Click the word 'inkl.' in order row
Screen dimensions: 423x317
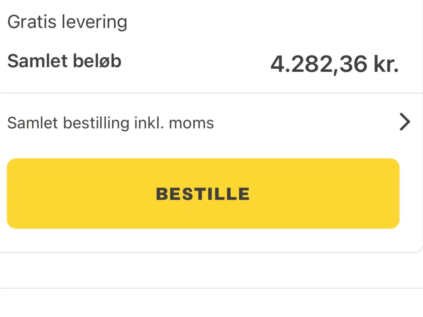point(149,123)
